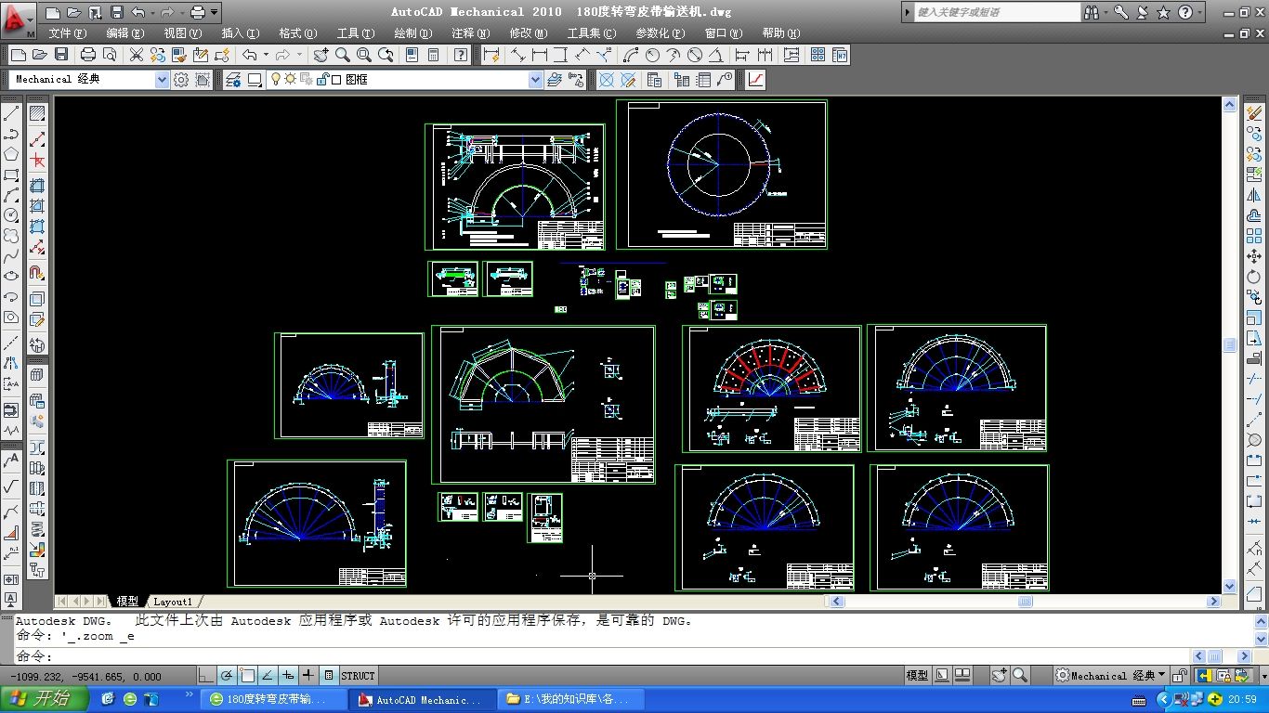Viewport: 1269px width, 713px height.
Task: Open the 修改(M) menu
Action: (528, 33)
